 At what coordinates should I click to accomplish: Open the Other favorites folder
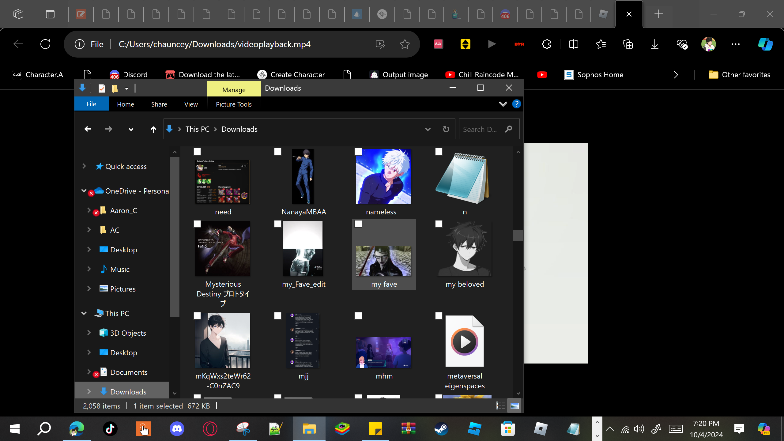click(x=739, y=75)
